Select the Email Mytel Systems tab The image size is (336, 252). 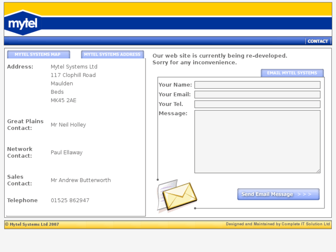point(292,73)
